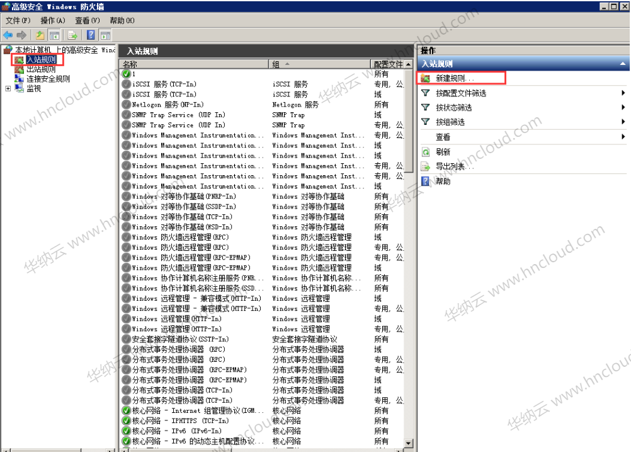Viewport: 631px width, 452px height.
Task: Click the 新建规则 icon in actions pane
Action: point(425,78)
